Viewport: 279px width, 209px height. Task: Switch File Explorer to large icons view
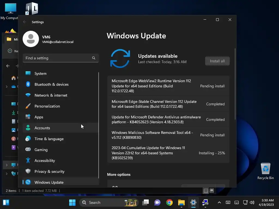(212, 191)
